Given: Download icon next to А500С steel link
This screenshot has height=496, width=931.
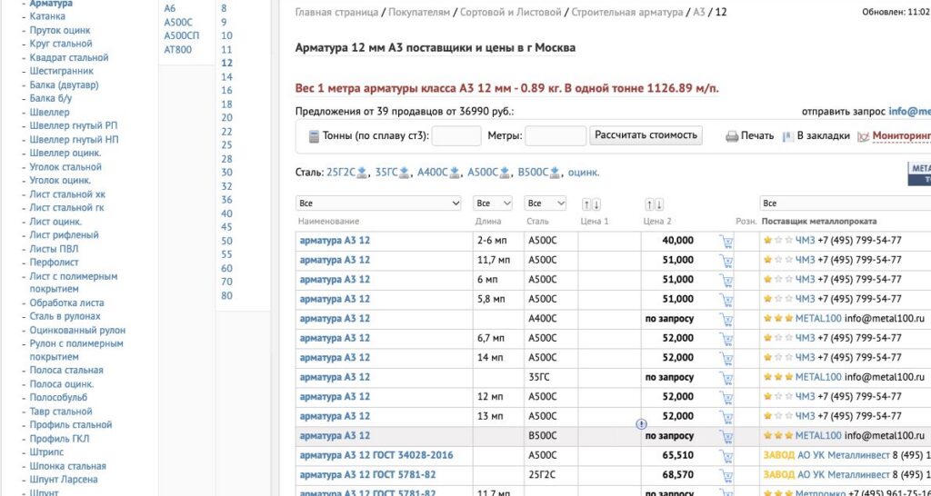Looking at the screenshot, I should (x=505, y=173).
